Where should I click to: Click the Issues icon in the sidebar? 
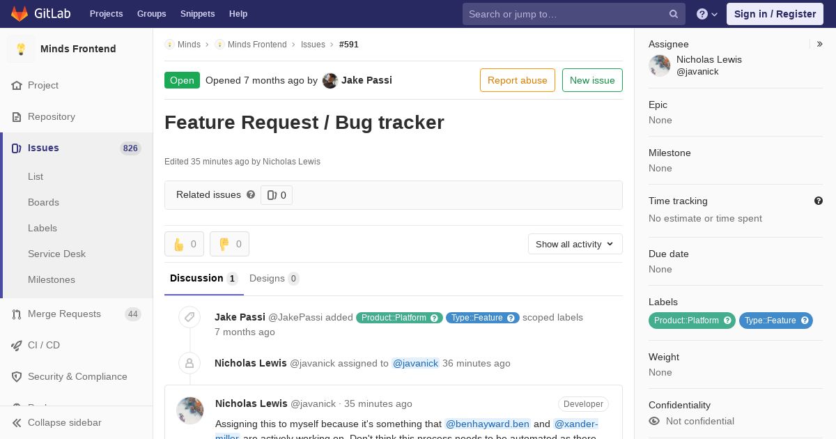[x=17, y=148]
